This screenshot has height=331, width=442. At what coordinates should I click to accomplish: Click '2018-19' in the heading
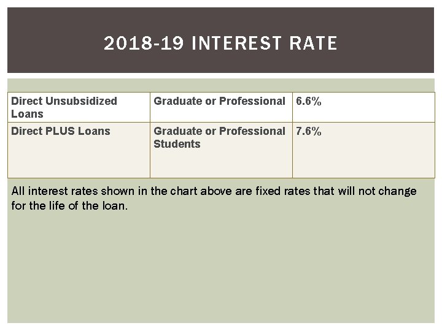144,43
